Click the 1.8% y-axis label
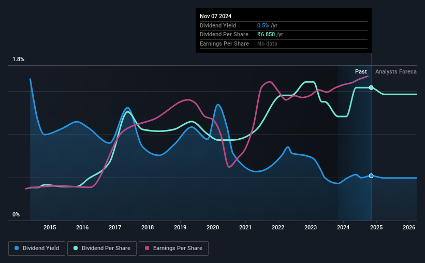425x263 pixels. (19, 60)
